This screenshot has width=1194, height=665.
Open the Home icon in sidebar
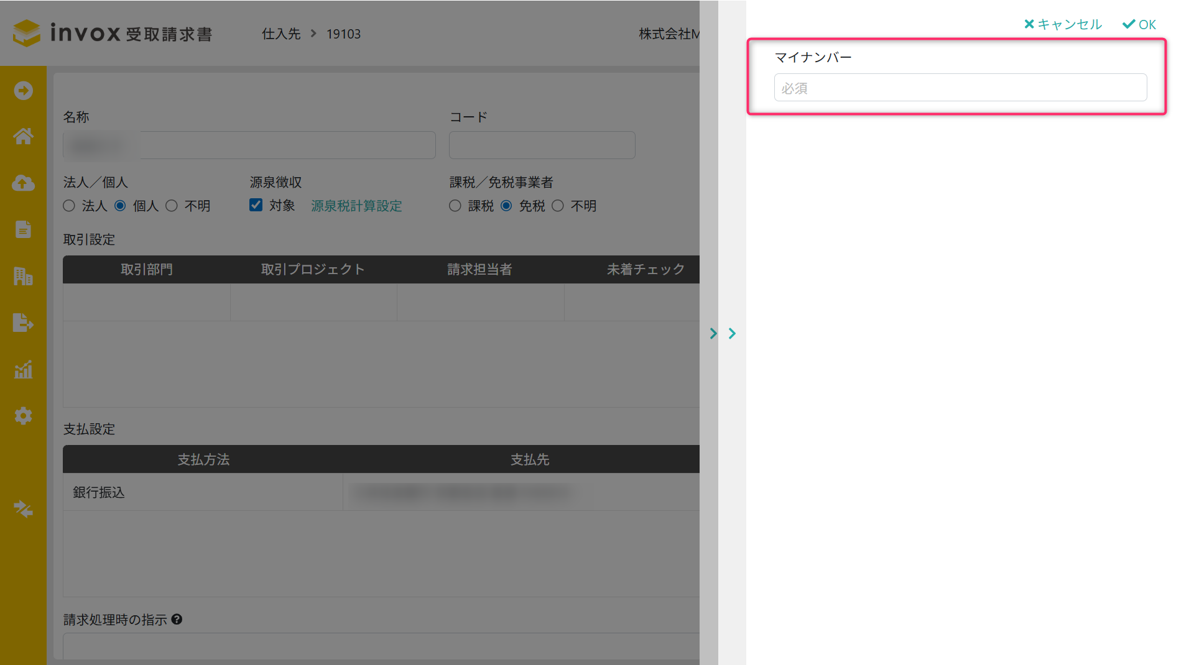[x=23, y=136]
